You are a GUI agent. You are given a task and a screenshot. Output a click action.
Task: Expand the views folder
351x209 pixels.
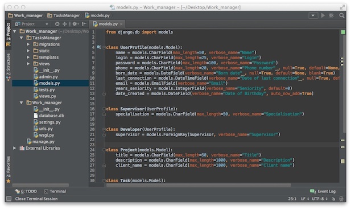28,64
